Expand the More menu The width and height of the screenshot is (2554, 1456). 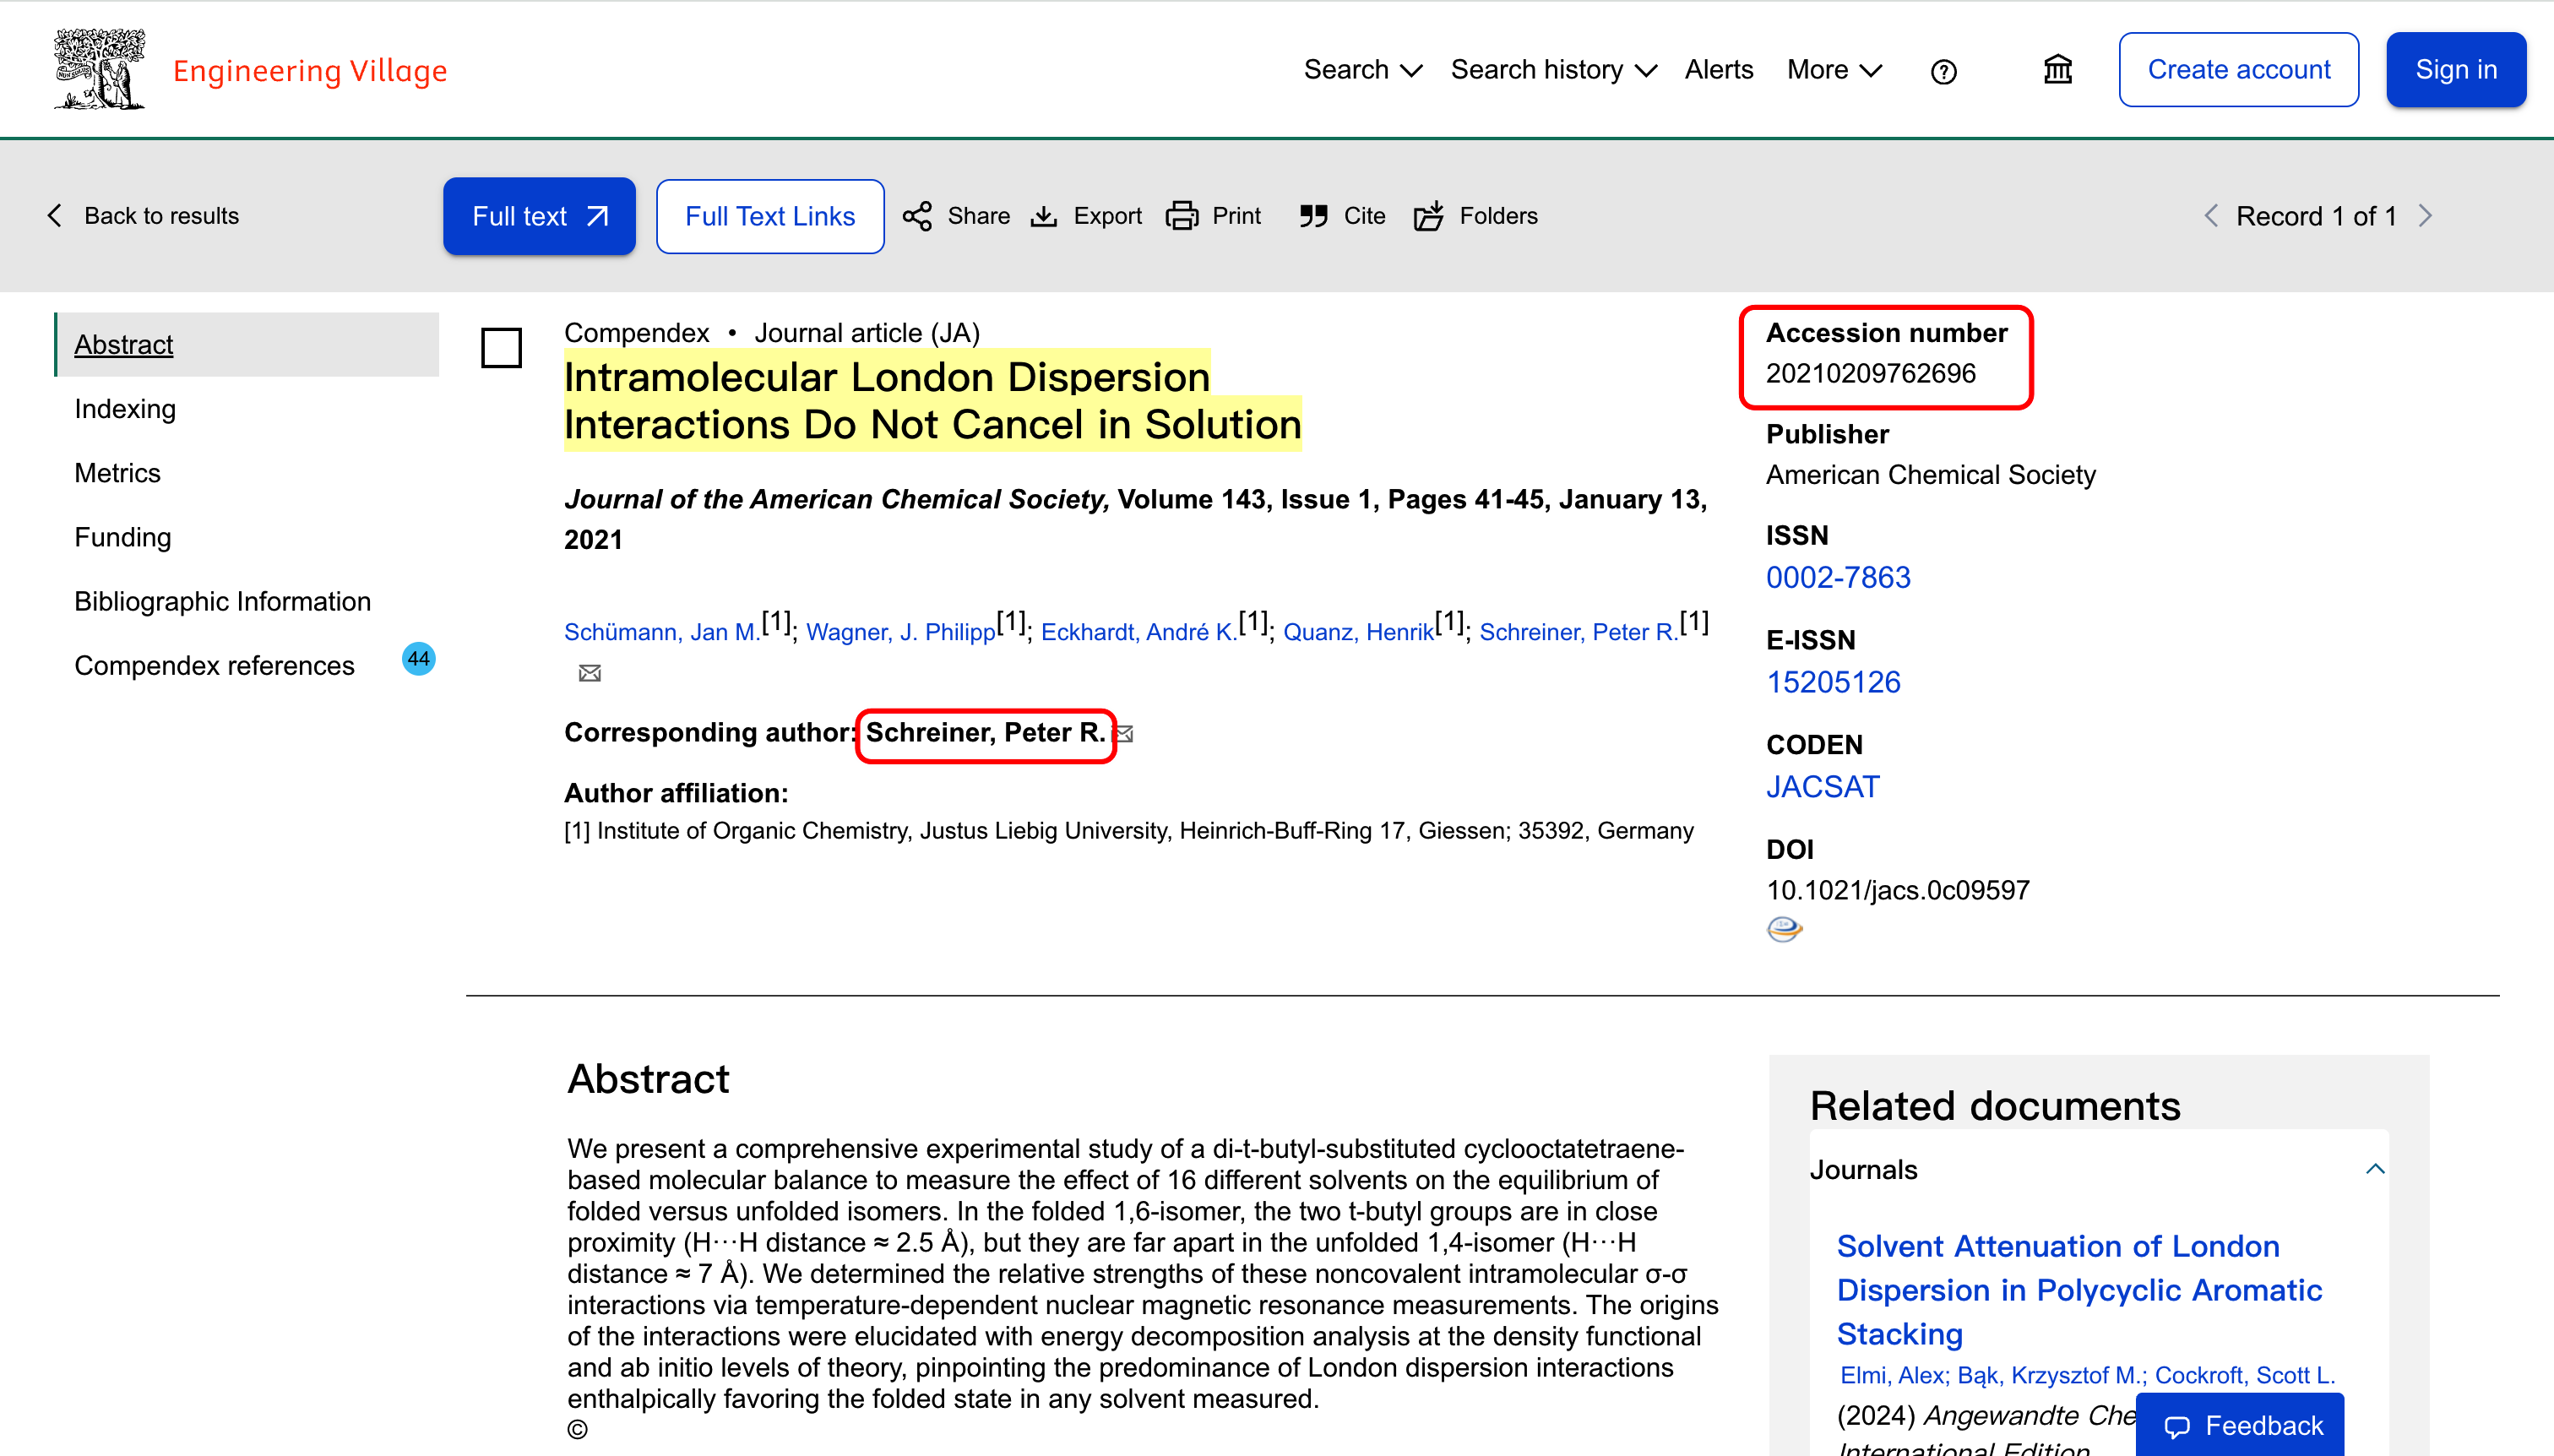1834,70
